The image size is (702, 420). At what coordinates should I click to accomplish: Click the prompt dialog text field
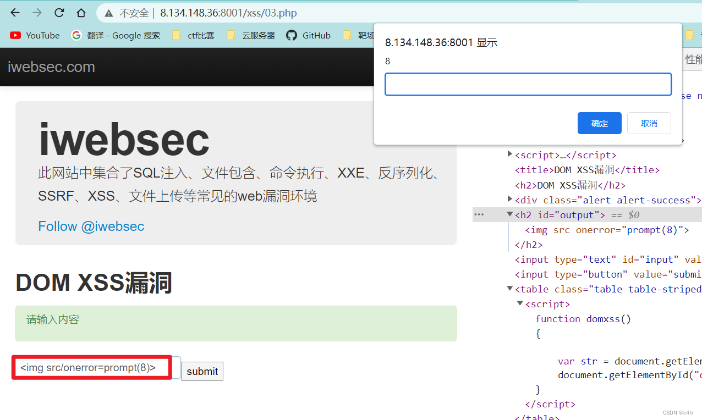[528, 84]
